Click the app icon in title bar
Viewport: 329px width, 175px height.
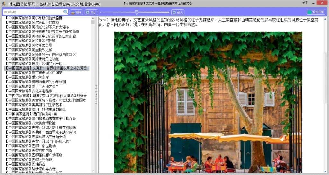click(x=4, y=4)
